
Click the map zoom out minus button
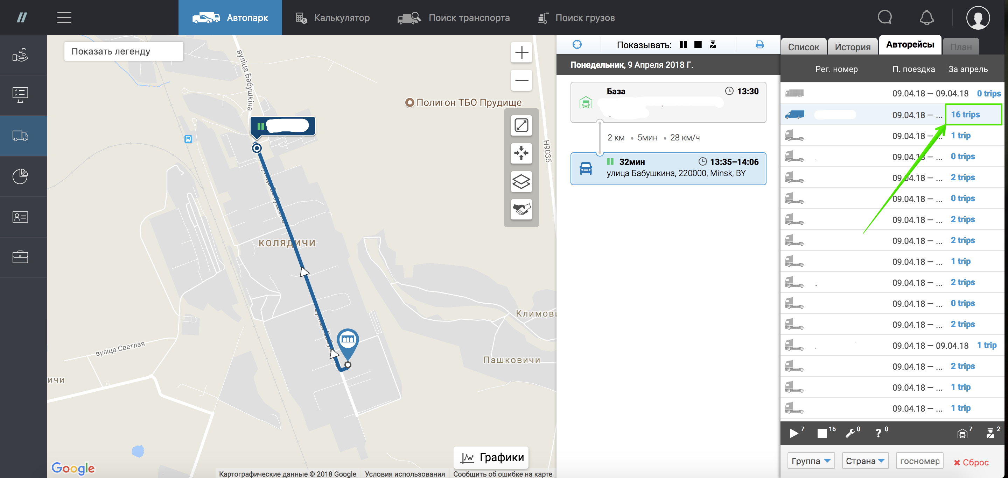[x=521, y=80]
